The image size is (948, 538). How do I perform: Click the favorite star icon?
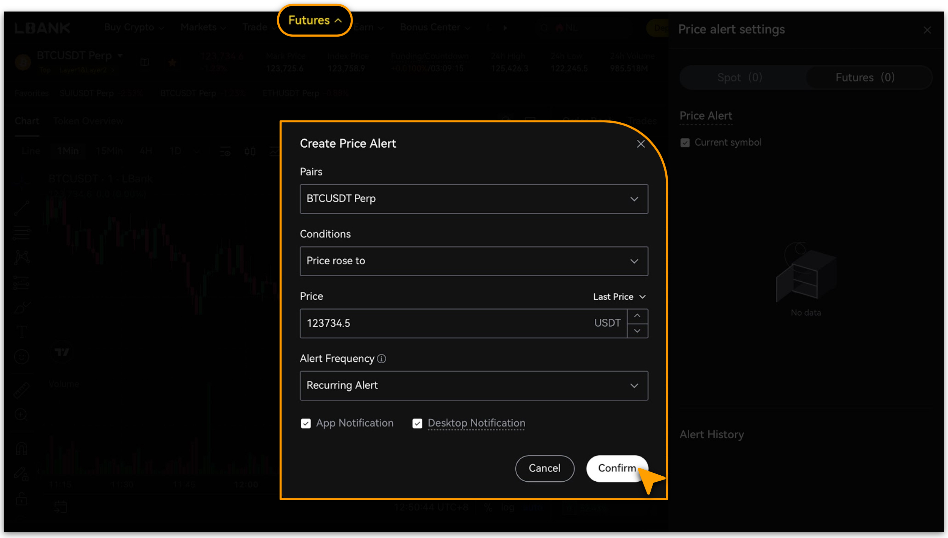tap(172, 63)
